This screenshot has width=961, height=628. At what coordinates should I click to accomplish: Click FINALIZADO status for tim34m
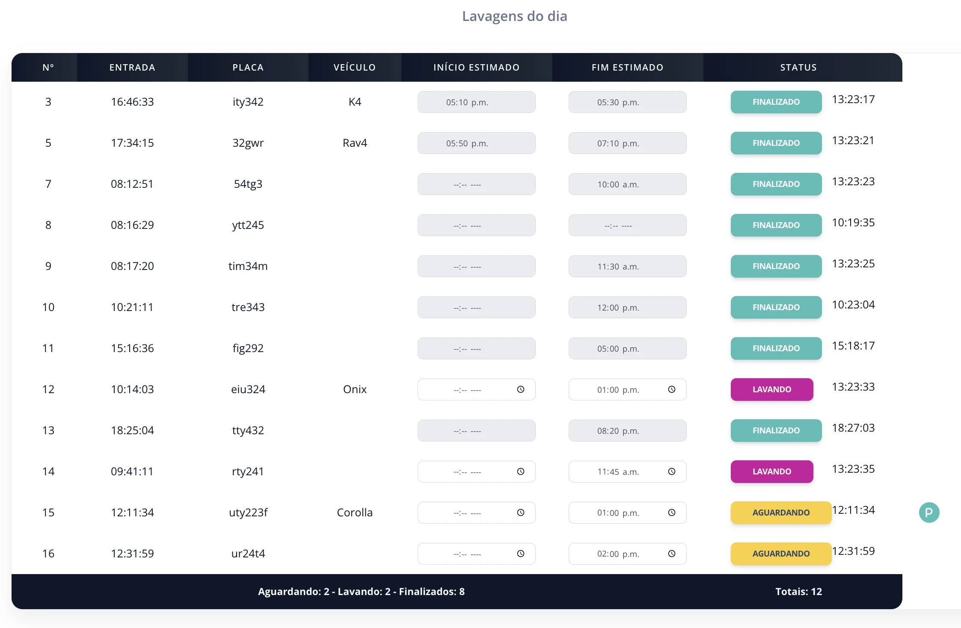point(776,266)
